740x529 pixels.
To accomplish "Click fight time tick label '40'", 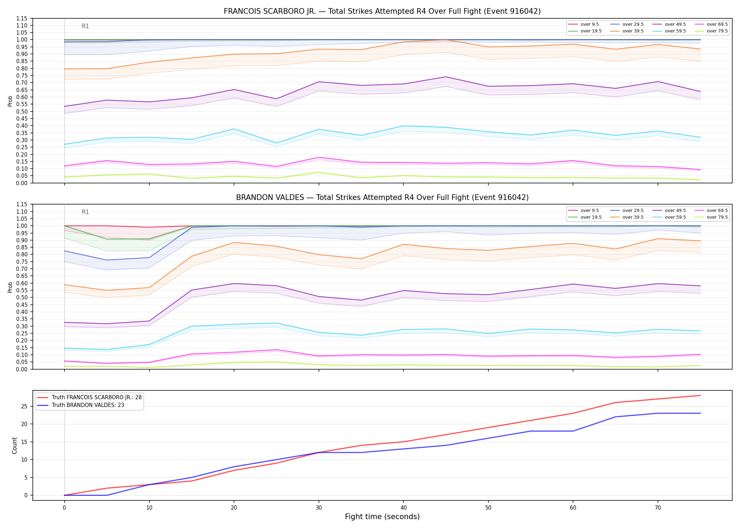I will point(403,508).
